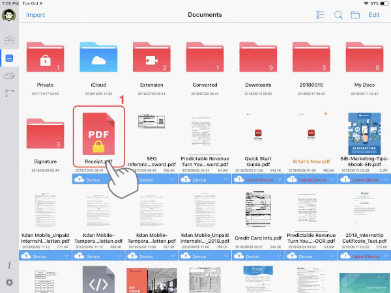Click the What's New.pdf file name
The image size is (391, 293).
[311, 161]
